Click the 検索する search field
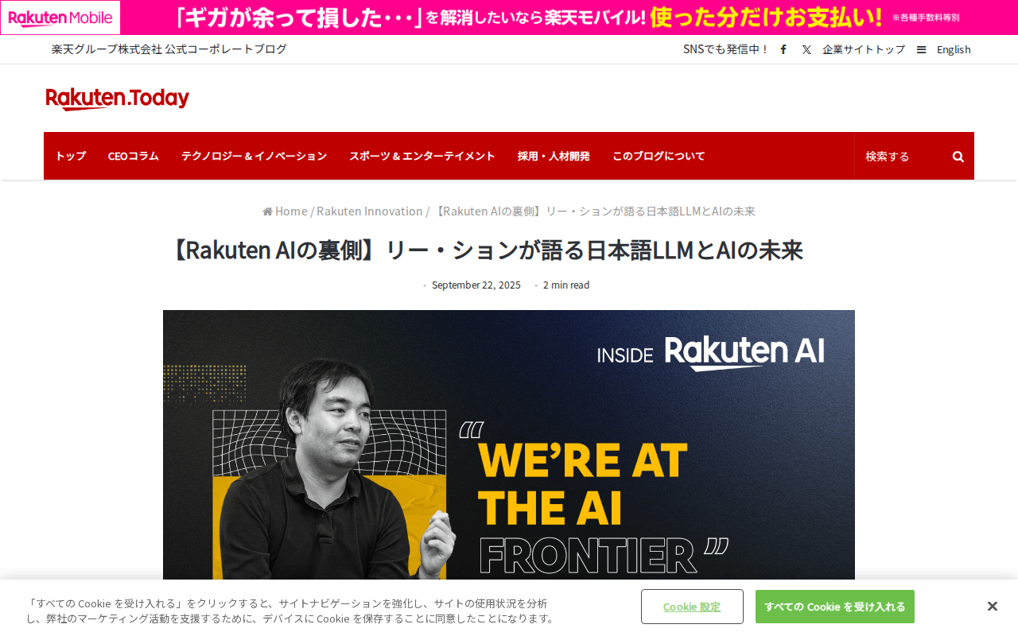 903,157
